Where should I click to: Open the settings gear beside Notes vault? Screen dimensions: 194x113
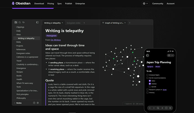coord(38,103)
